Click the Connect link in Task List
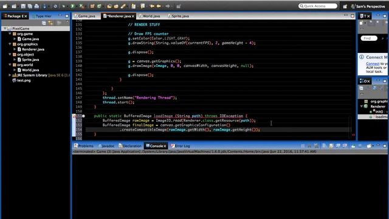 (x=373, y=64)
